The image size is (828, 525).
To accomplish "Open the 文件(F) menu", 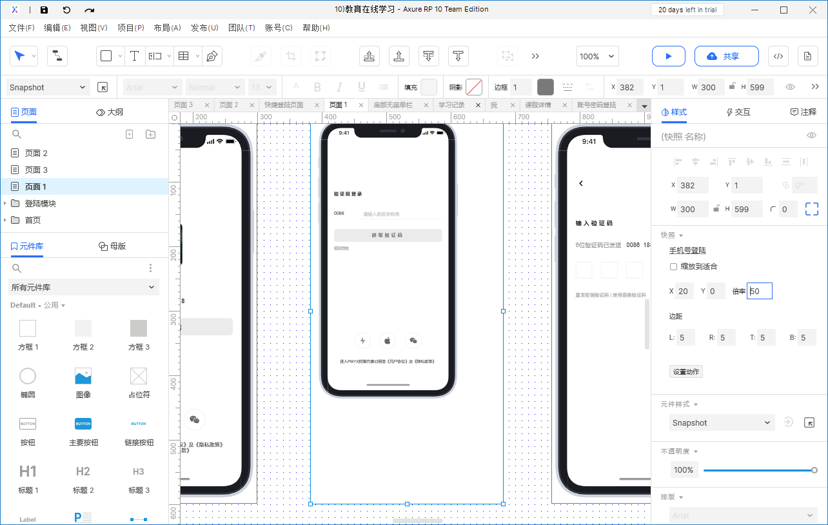I will [22, 28].
